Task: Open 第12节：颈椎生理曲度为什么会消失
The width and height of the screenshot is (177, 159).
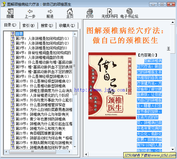Action: click(x=44, y=91)
